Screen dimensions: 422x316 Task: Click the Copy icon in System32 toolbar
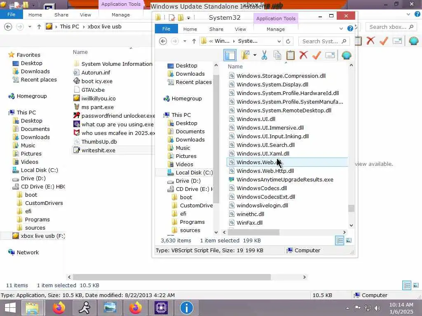click(277, 56)
